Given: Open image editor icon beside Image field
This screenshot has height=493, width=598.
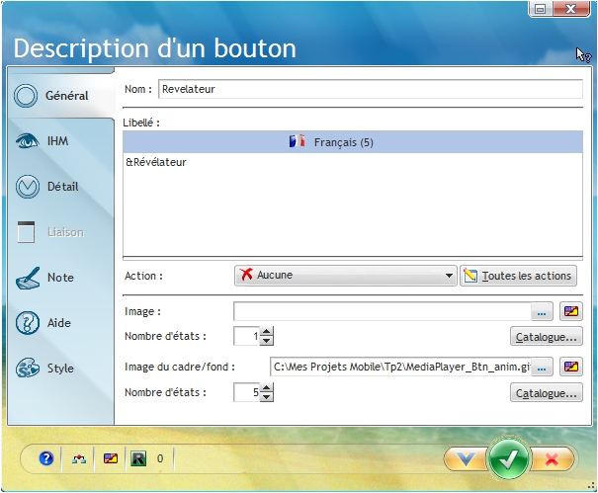Looking at the screenshot, I should pyautogui.click(x=571, y=311).
